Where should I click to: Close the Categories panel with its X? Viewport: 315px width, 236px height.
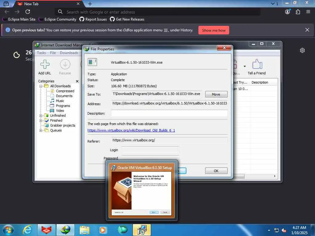click(77, 81)
